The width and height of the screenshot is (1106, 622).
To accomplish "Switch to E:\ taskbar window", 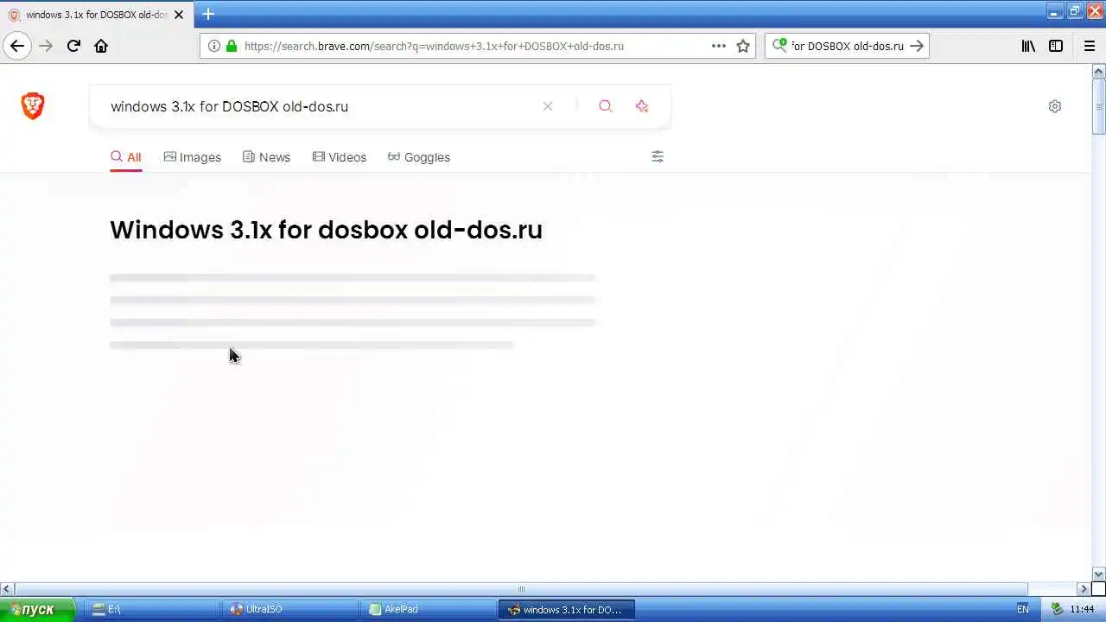I will pos(154,609).
